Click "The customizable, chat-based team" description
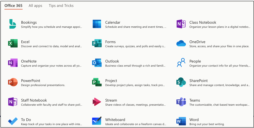This screenshot has width=254, height=128. 220,105
